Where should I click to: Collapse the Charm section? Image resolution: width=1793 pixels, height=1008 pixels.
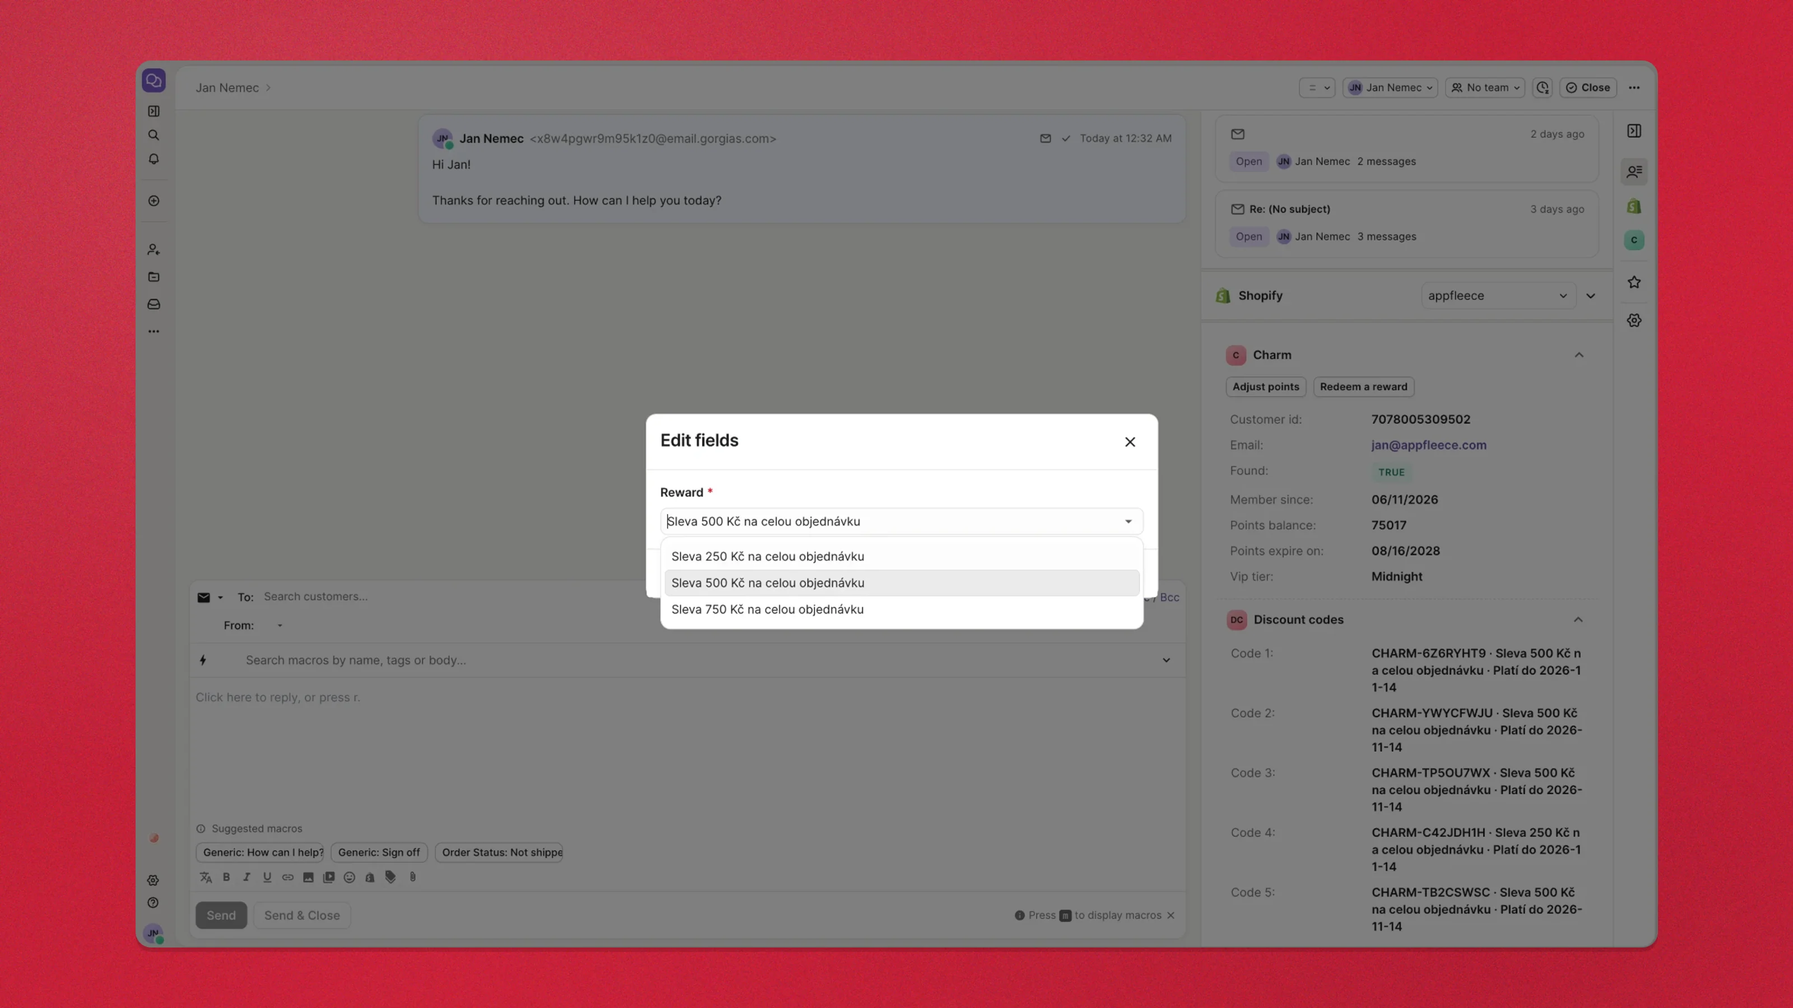[x=1578, y=356]
